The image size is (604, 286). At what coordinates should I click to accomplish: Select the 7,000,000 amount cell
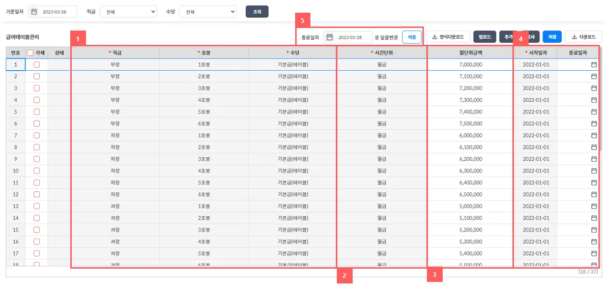coord(470,65)
